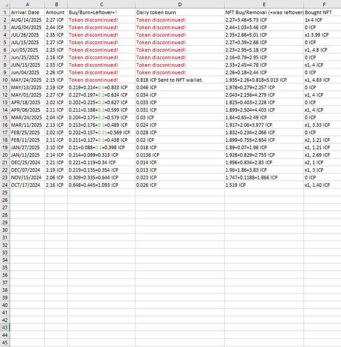Viewport: 341px width, 347px height.
Task: Click the 0.648+0.445=1.093 ICP cell
Action: coord(102,185)
